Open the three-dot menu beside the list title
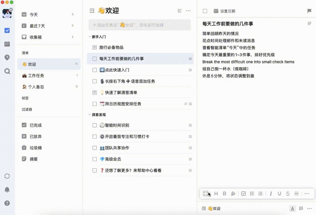The width and height of the screenshot is (316, 215). tap(189, 10)
